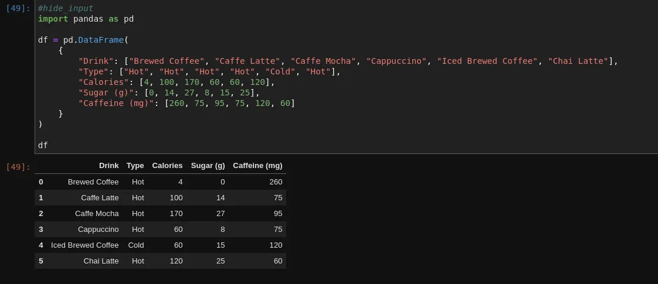Place cursor on the final df line

click(43, 145)
